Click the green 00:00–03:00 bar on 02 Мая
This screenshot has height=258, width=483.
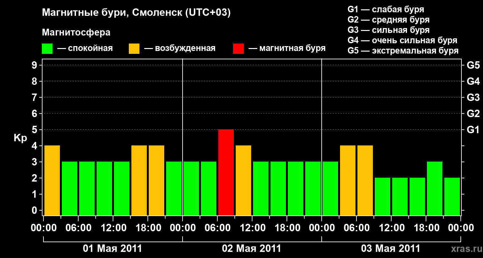[x=191, y=188]
